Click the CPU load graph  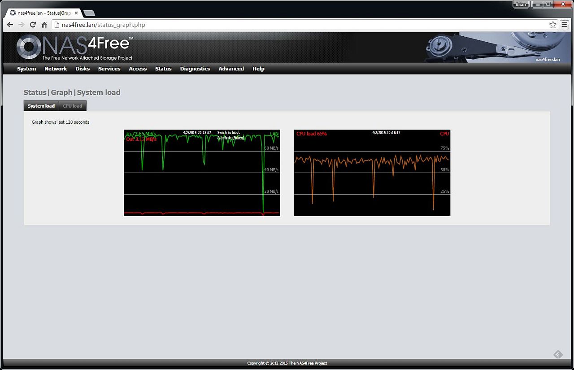pos(372,173)
